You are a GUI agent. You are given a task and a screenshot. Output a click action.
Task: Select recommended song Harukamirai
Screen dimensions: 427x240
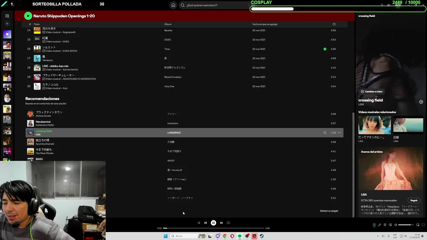pyautogui.click(x=184, y=123)
